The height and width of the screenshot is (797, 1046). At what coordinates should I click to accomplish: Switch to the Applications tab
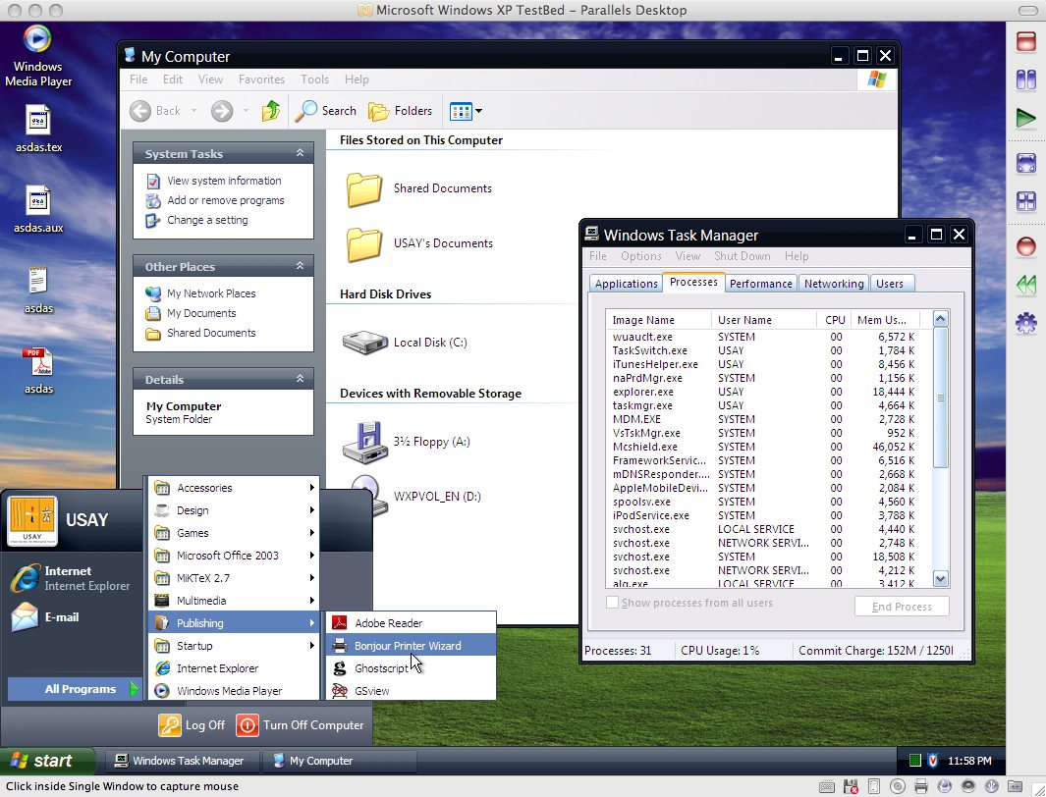coord(626,284)
